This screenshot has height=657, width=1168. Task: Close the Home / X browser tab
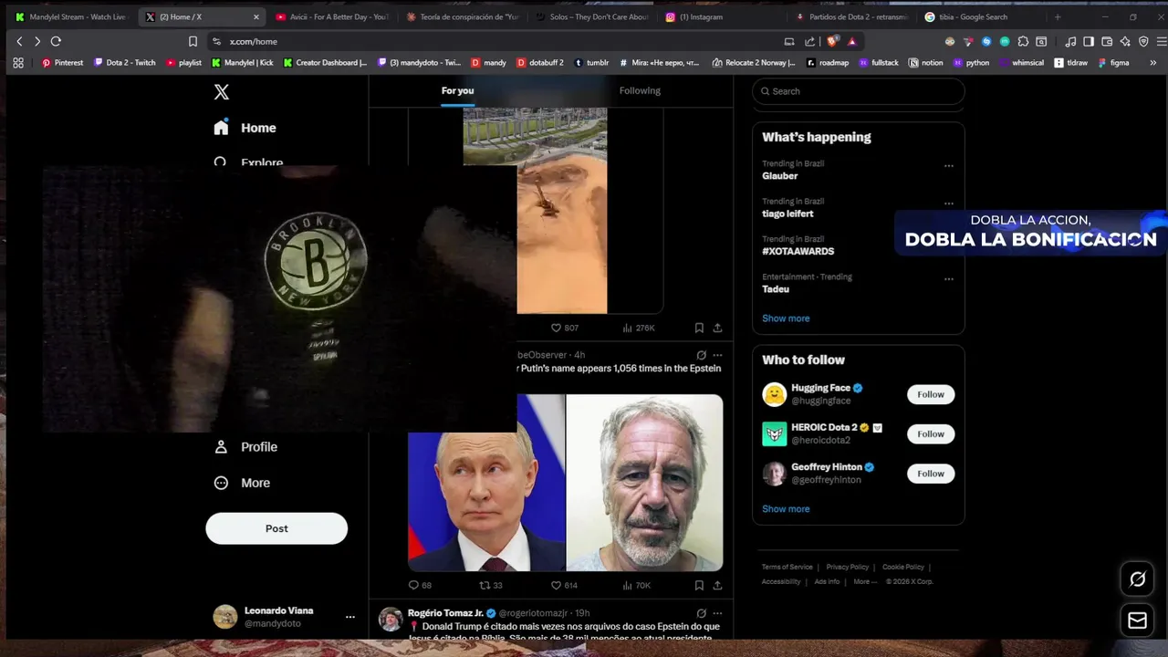[x=255, y=16]
